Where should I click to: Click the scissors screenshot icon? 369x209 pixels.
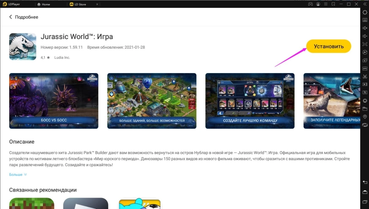(x=365, y=76)
